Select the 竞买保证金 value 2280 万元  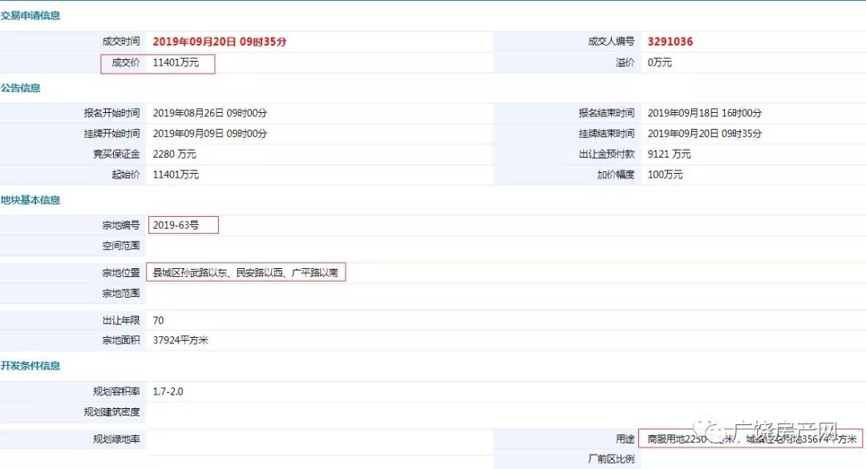click(175, 154)
